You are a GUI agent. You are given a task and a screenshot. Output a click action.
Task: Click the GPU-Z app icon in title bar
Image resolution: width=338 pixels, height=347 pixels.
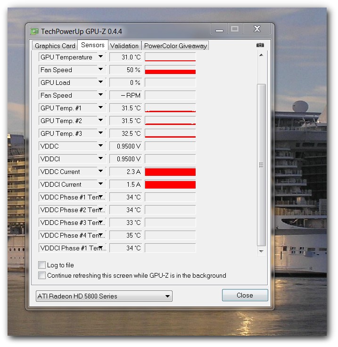[x=34, y=32]
